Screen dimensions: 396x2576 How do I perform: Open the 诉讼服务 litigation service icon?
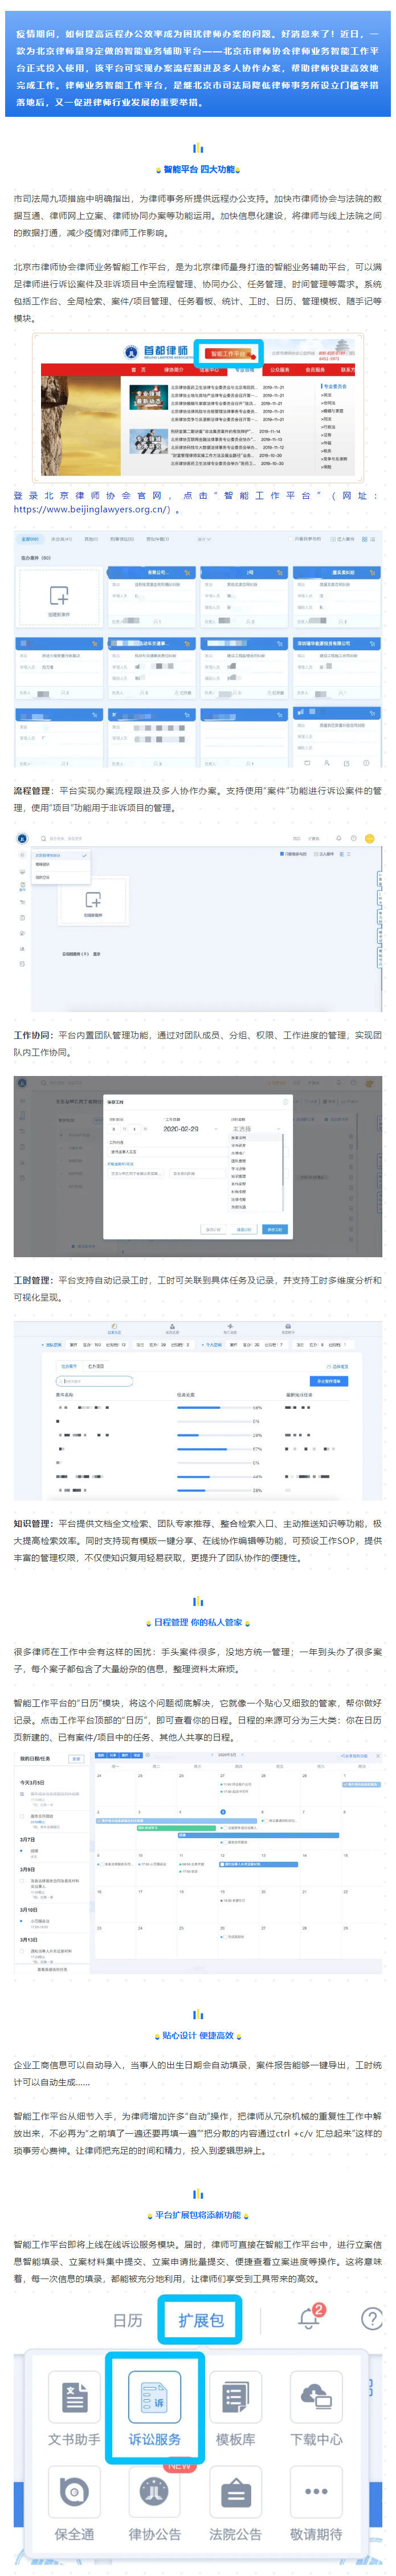[155, 2396]
